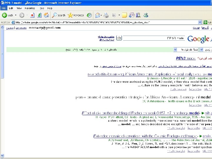Open the Help menu
The height and width of the screenshot is (159, 212).
[x=50, y=8]
